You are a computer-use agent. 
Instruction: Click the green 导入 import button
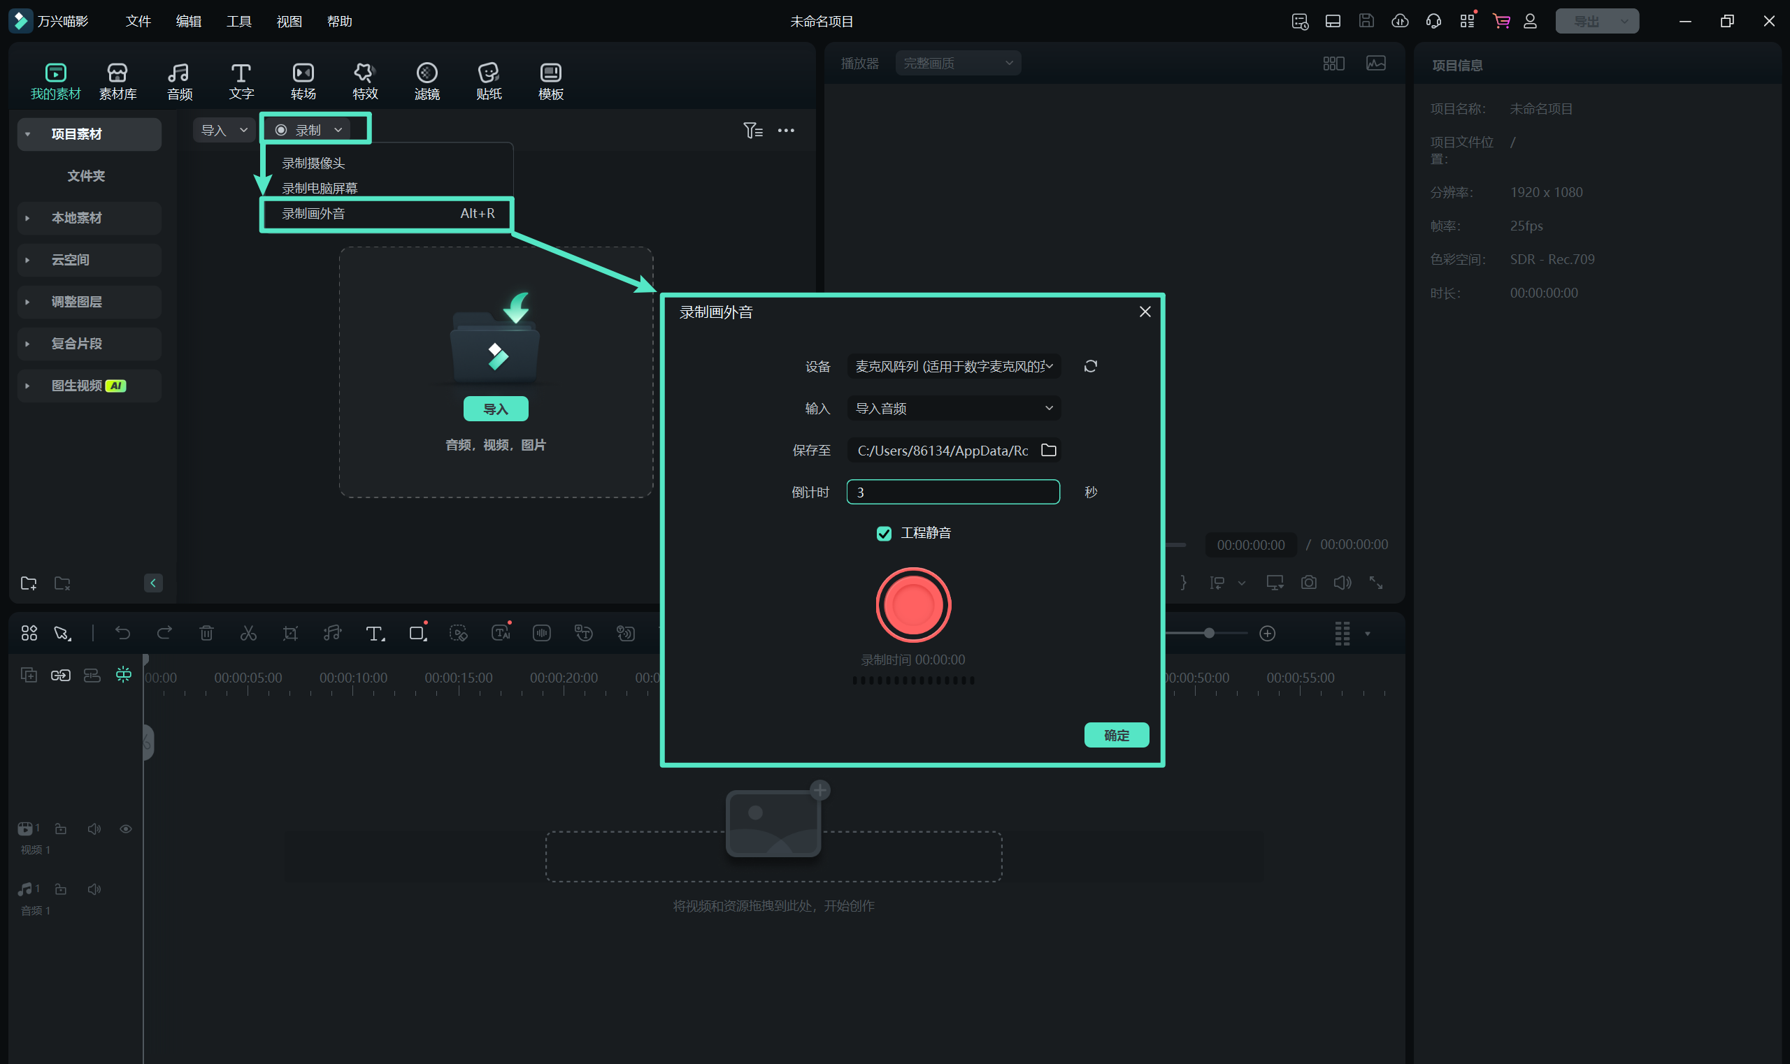pos(495,409)
